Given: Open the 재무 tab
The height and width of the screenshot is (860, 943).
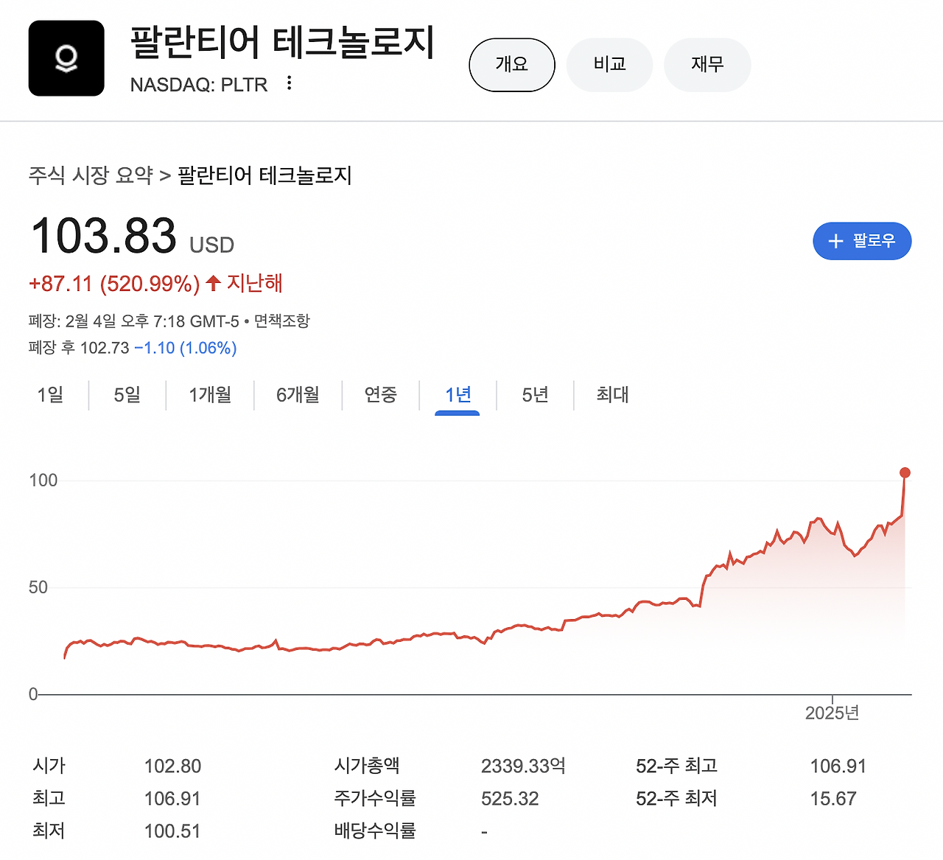Looking at the screenshot, I should [707, 65].
